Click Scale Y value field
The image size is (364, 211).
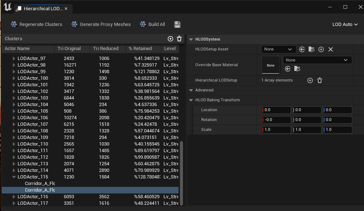coord(307,129)
